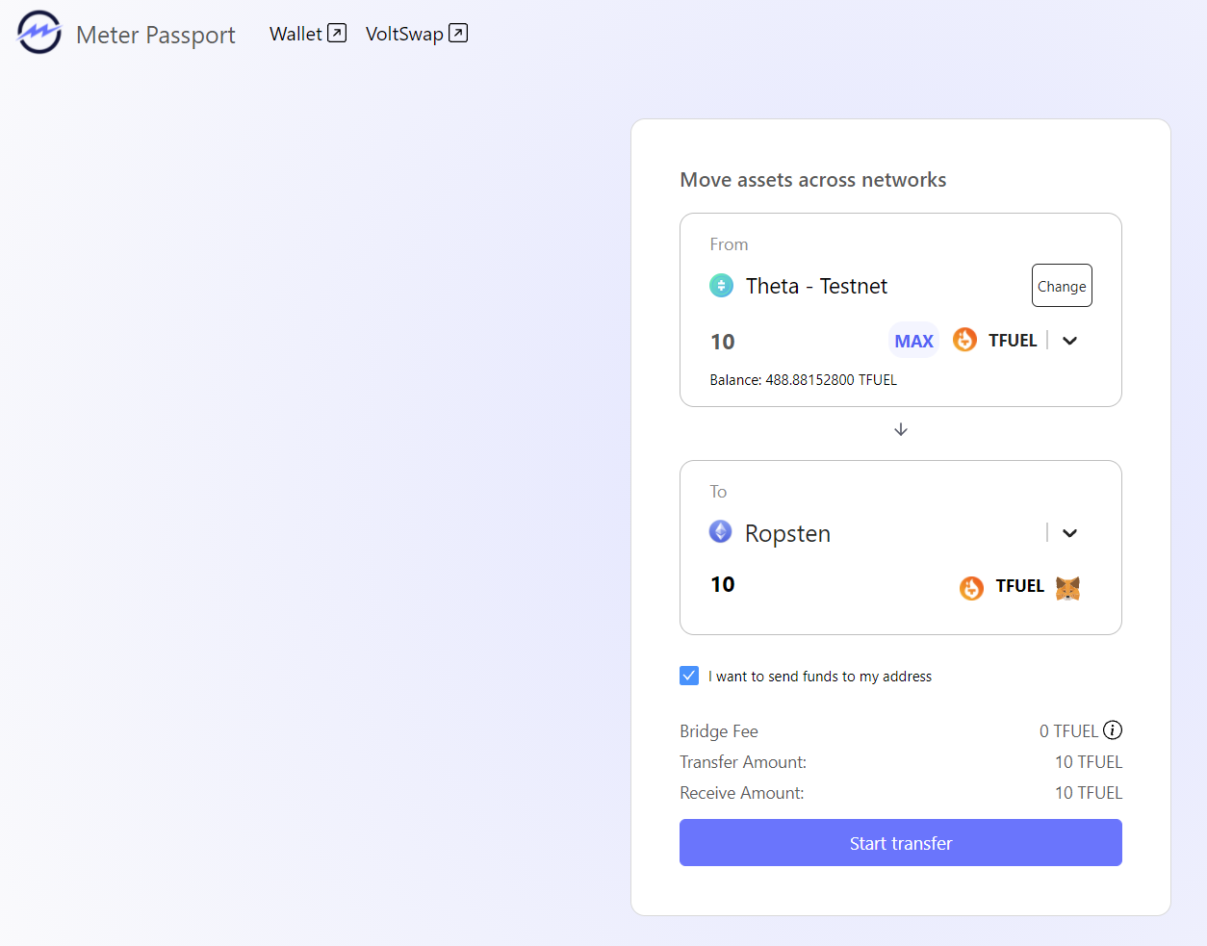Click the Meter Passport title text
The width and height of the screenshot is (1207, 946).
coord(156,36)
